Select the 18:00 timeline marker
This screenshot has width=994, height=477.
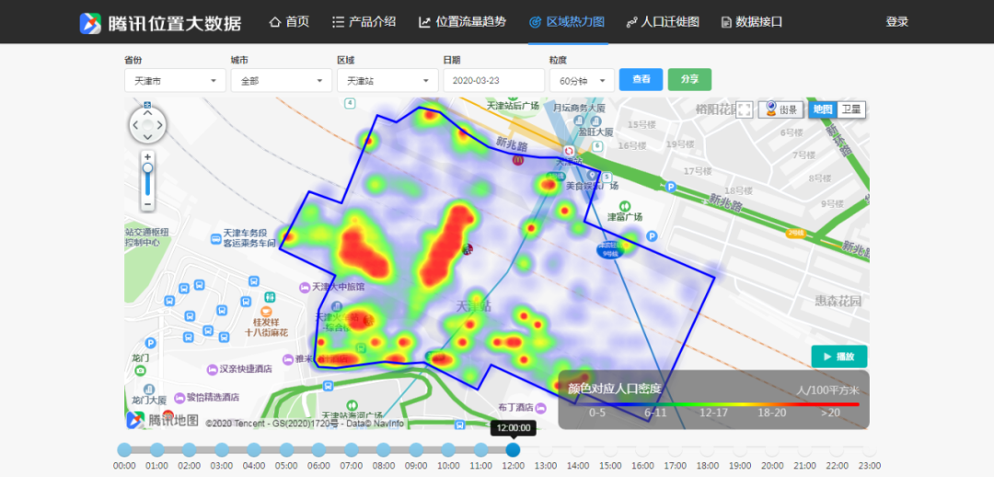pos(708,449)
